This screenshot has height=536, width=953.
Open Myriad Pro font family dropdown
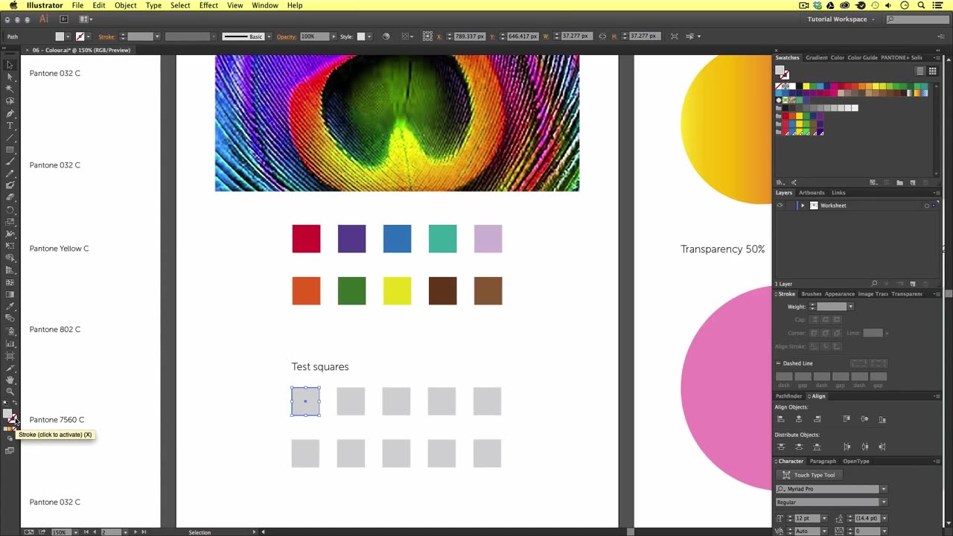pos(884,489)
